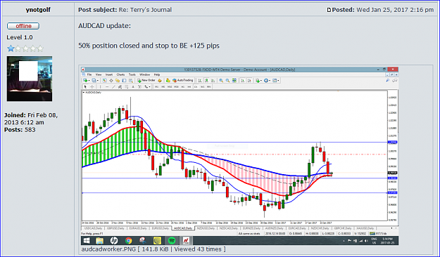
Task: Select the Trendline drawing tool
Action: tap(113, 87)
